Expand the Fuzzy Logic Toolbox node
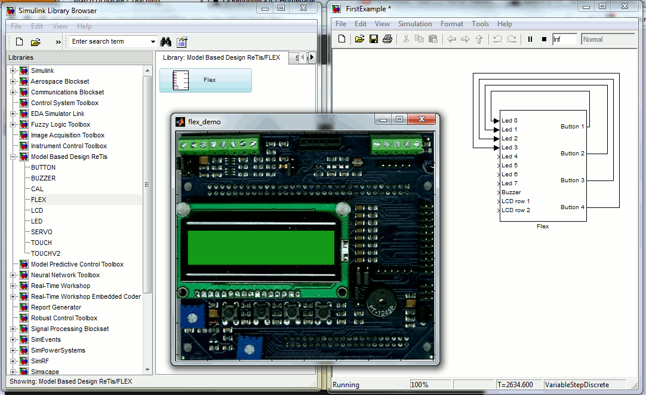Viewport: 646px width, 395px height. point(13,124)
